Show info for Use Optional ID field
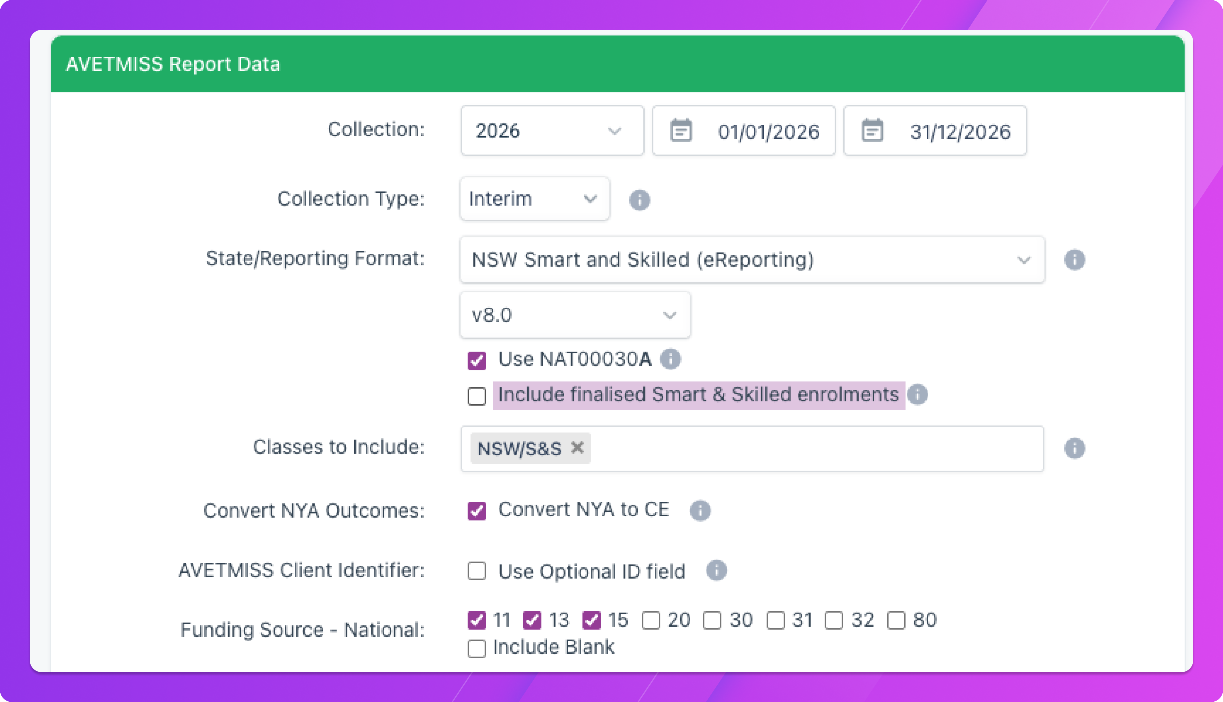Screen dimensions: 1223x702 click(716, 570)
